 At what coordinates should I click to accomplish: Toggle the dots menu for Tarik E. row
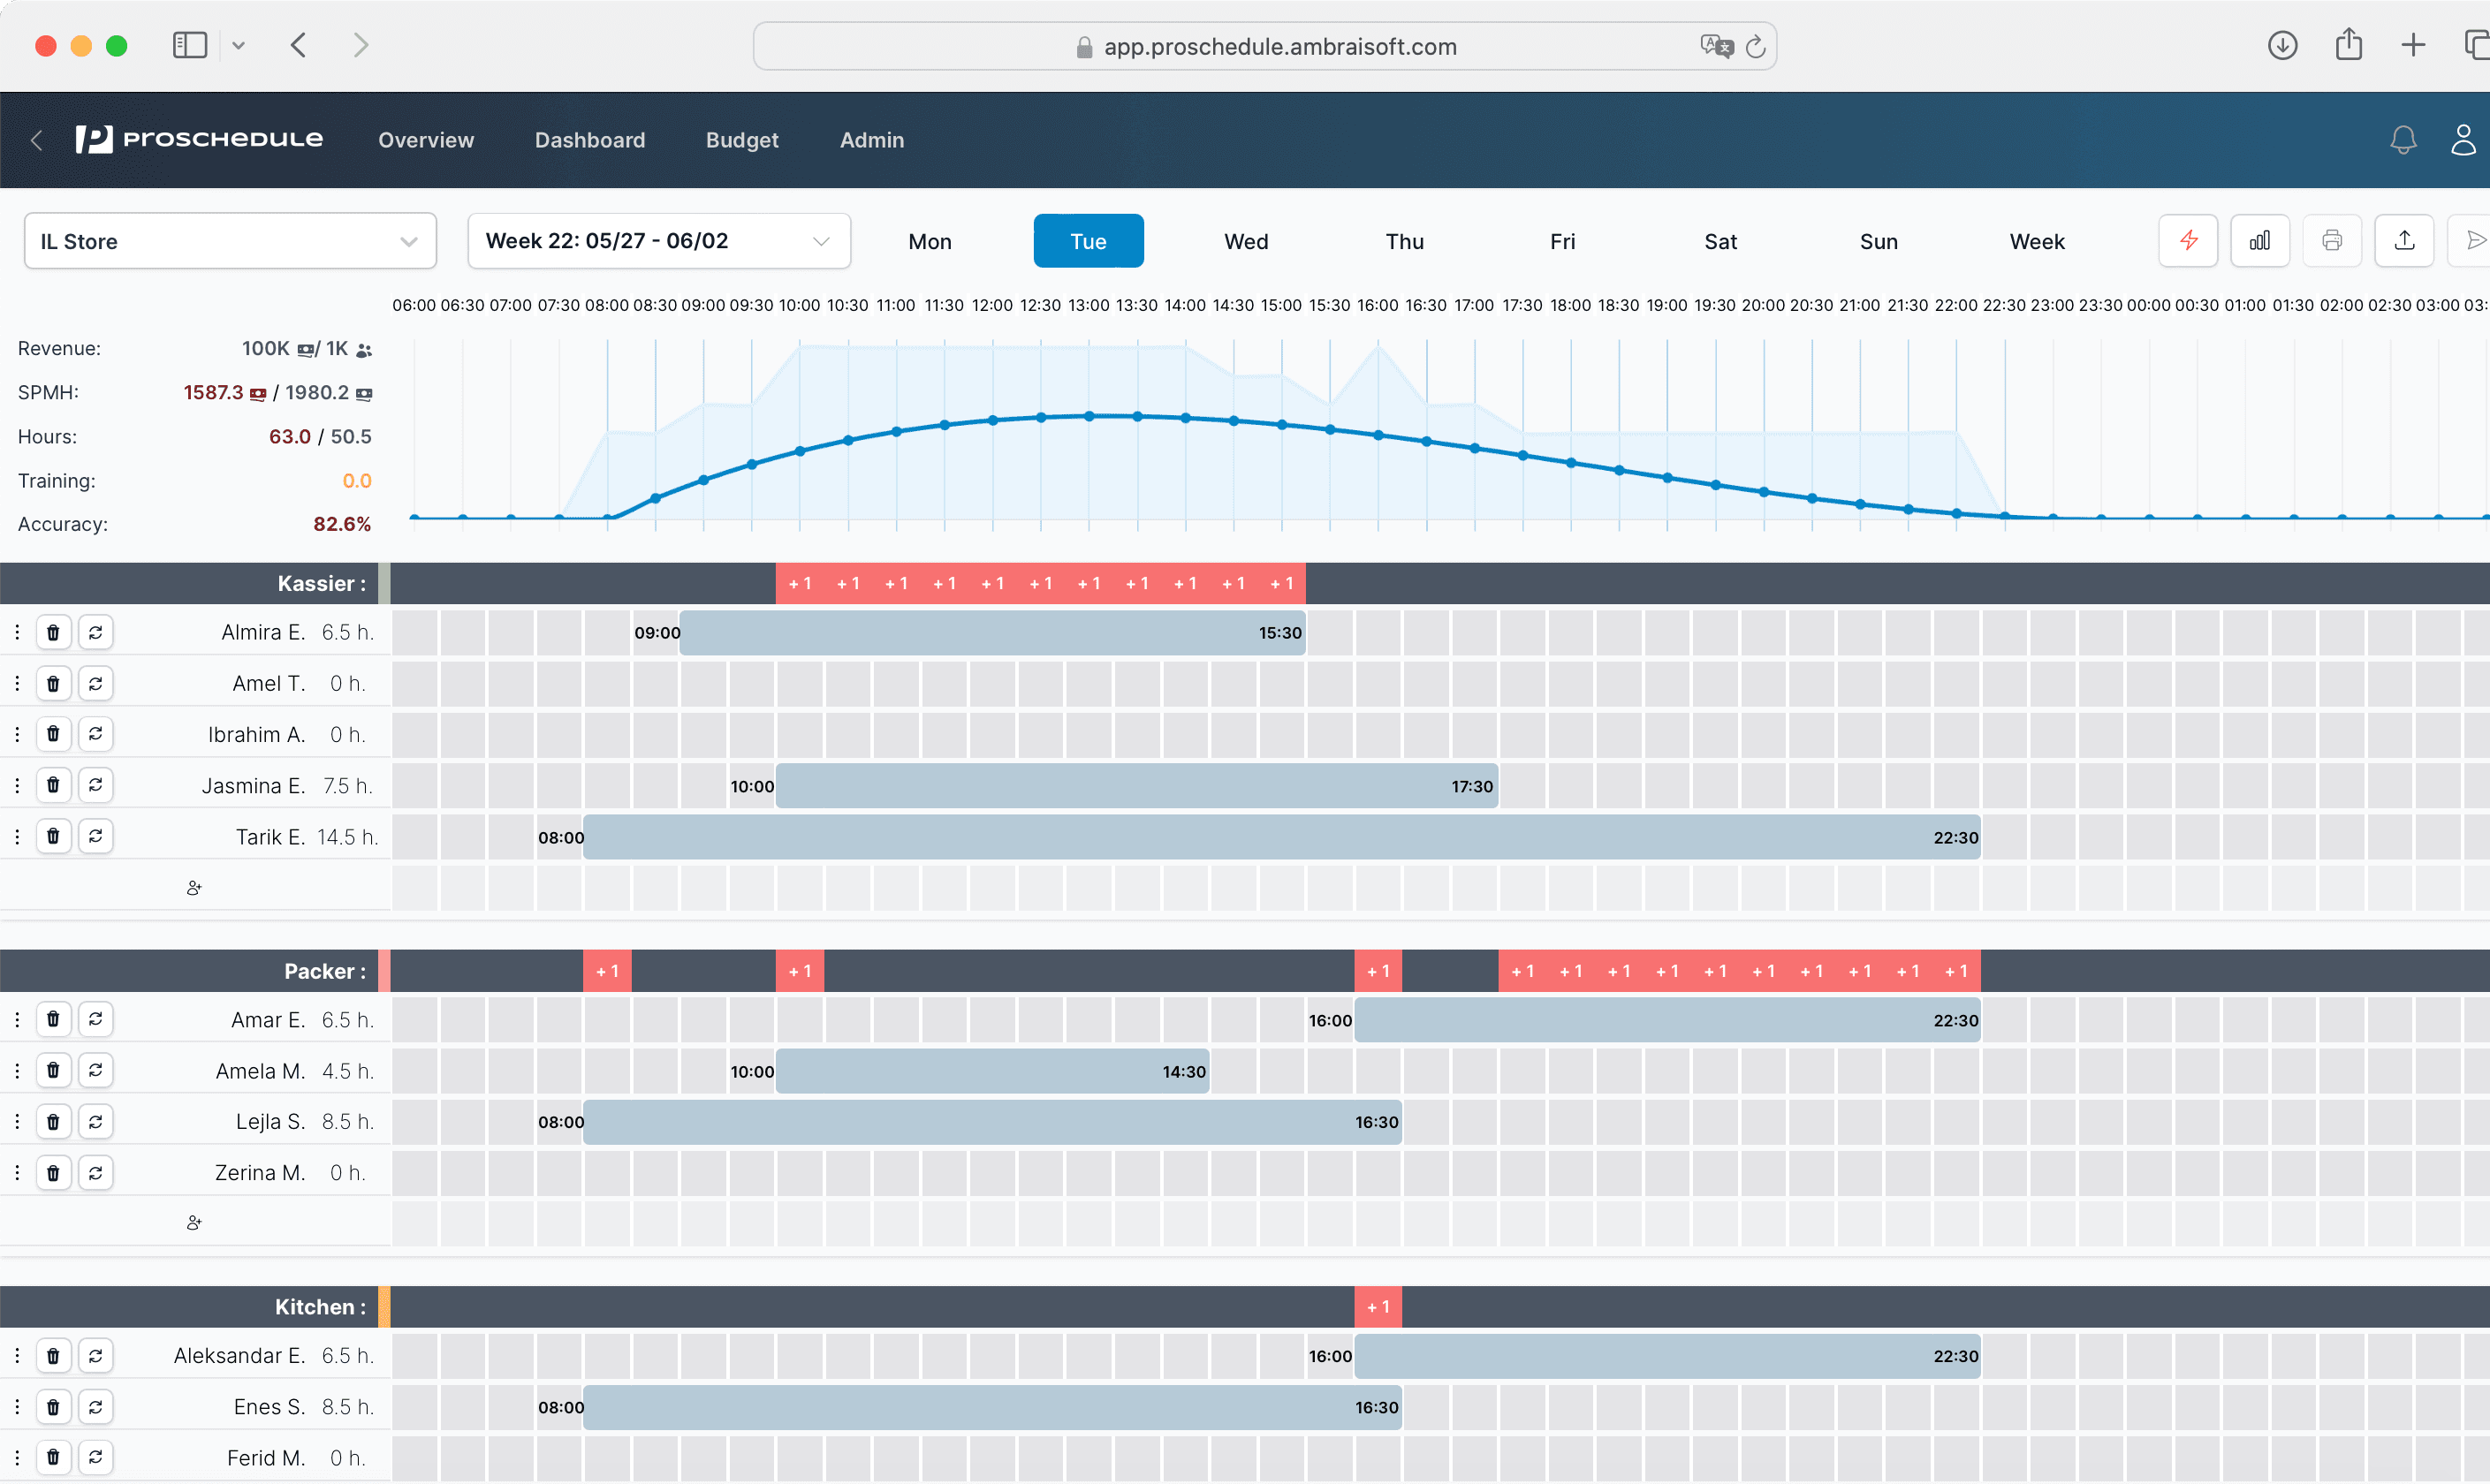coord(16,837)
